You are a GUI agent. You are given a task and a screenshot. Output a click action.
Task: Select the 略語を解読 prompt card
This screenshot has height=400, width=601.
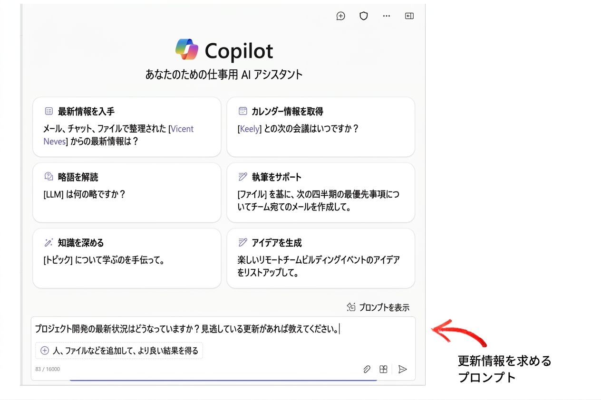(x=127, y=192)
